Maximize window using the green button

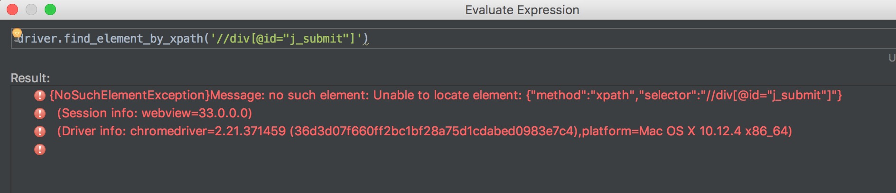click(x=50, y=9)
